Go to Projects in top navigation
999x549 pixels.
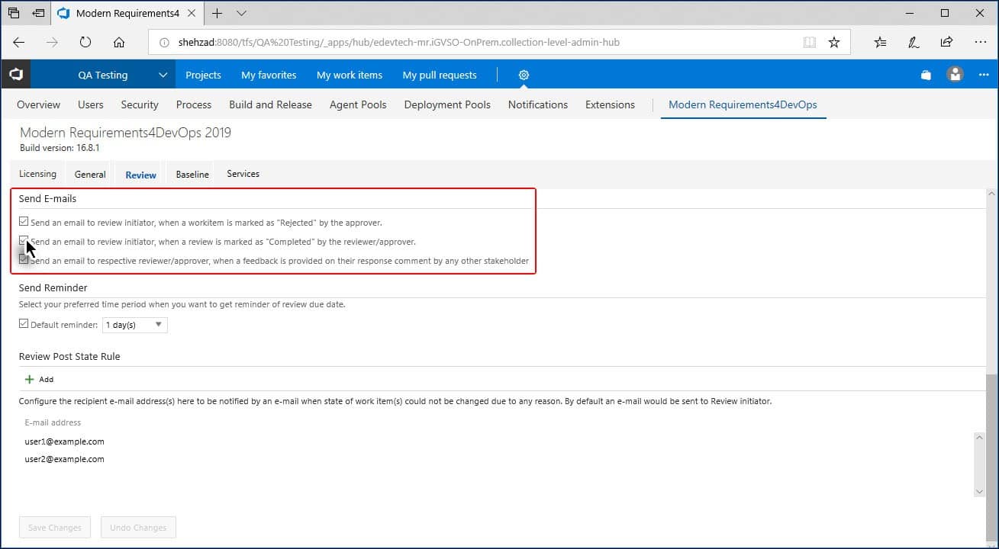[203, 75]
